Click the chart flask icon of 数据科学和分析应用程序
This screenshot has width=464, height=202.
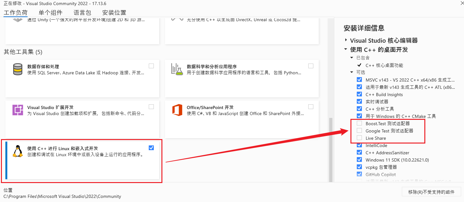[x=177, y=69]
